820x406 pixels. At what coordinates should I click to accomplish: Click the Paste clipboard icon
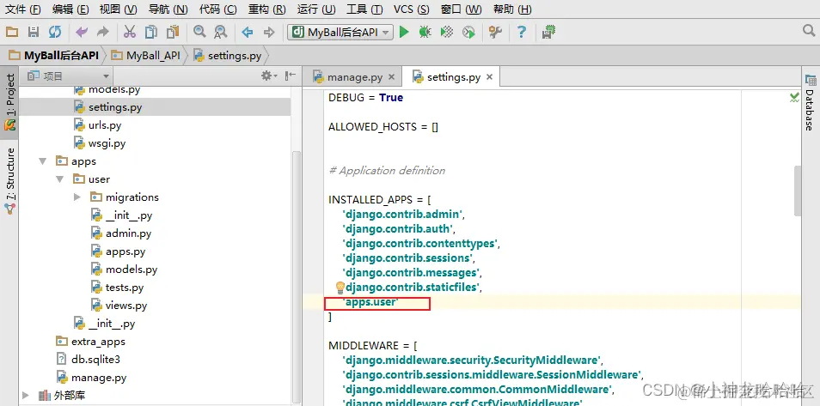[173, 33]
